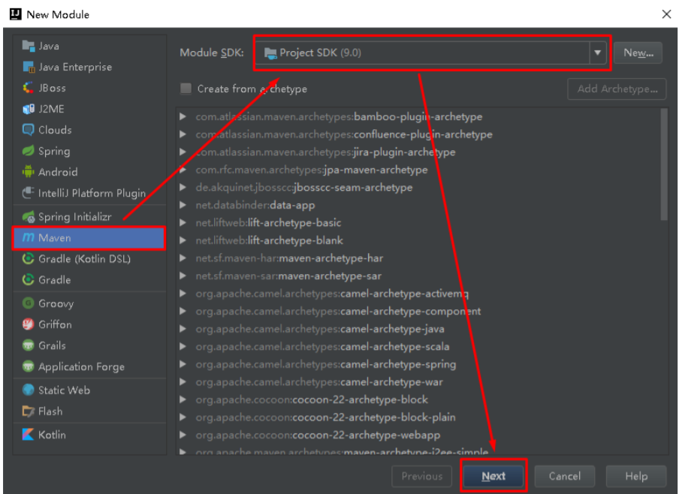The image size is (679, 494).
Task: Expand the camel-archetype-java node
Action: (x=183, y=329)
